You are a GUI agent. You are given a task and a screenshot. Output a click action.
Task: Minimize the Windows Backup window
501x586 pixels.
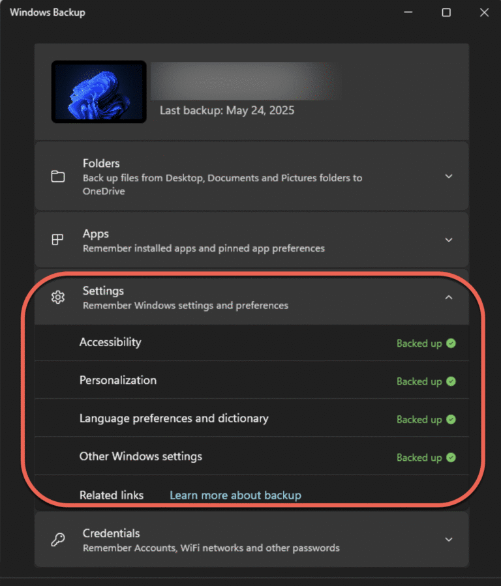(408, 12)
